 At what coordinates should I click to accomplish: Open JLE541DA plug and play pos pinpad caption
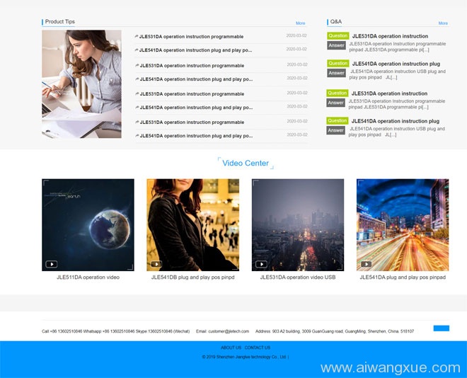click(x=403, y=277)
